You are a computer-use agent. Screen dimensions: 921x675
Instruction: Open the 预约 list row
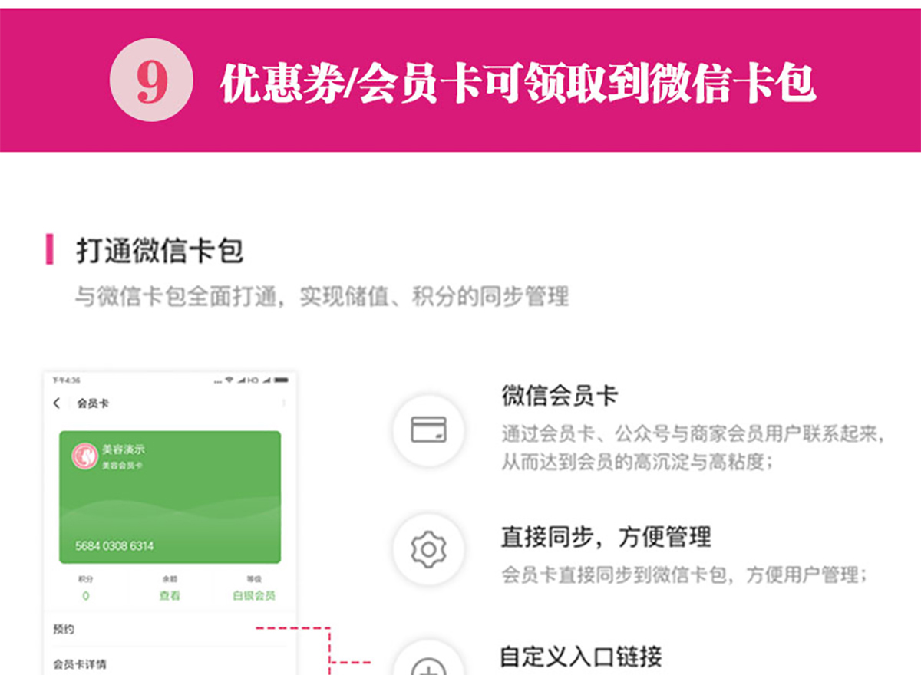click(170, 629)
